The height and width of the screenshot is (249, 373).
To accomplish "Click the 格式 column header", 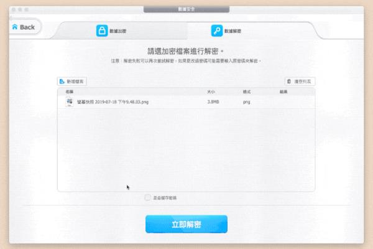I will [247, 92].
